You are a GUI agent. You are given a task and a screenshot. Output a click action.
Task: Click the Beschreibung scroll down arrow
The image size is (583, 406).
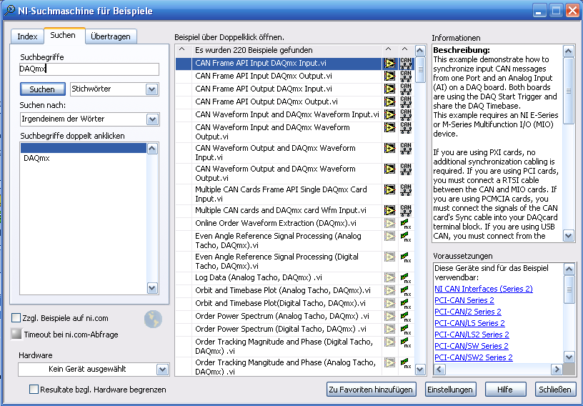[569, 236]
